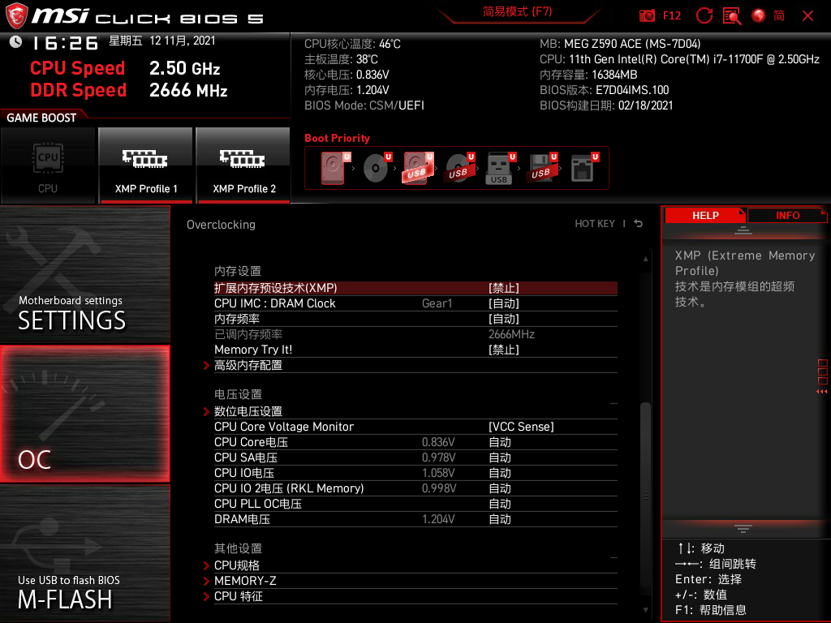Viewport: 831px width, 623px height.
Task: Select the optical disc boot device icon
Action: point(375,169)
